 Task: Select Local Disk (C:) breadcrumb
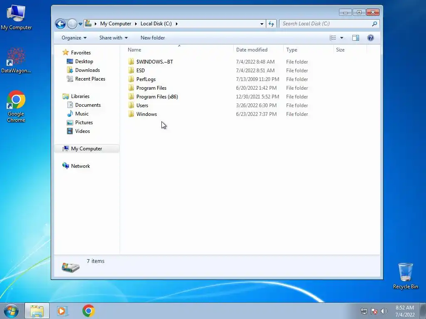click(x=156, y=24)
